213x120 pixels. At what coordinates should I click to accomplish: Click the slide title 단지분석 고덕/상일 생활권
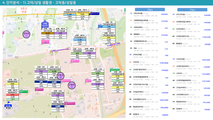coord(39,3)
